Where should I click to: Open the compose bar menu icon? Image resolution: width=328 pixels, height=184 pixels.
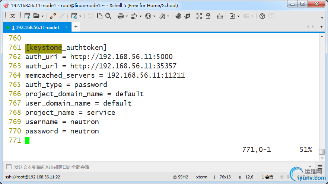320,167
